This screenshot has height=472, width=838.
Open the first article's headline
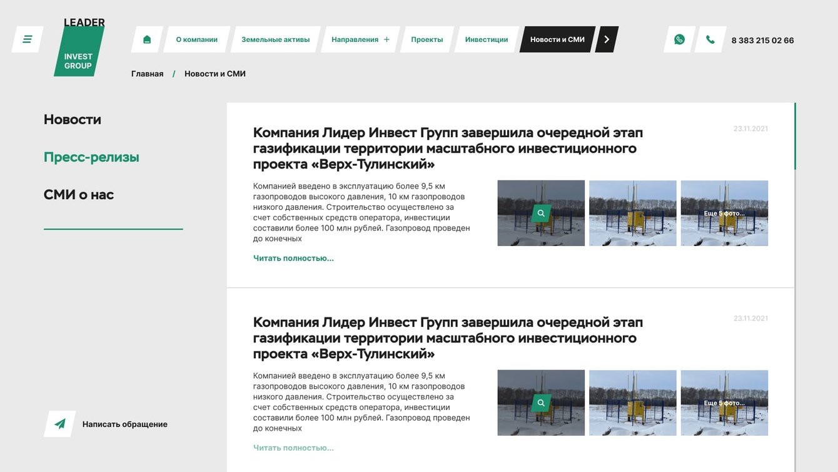[448, 148]
